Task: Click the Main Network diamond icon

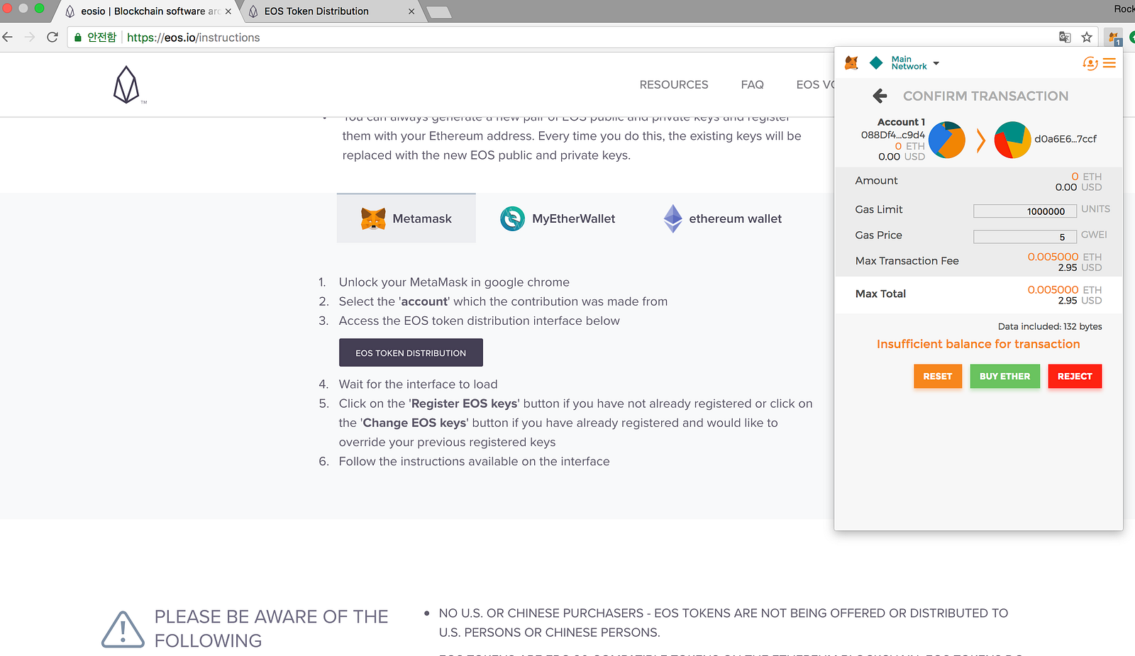Action: [x=876, y=63]
